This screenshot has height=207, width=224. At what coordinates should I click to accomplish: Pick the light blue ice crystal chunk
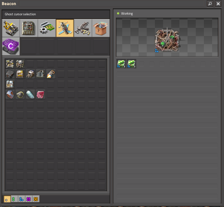[x=30, y=94]
